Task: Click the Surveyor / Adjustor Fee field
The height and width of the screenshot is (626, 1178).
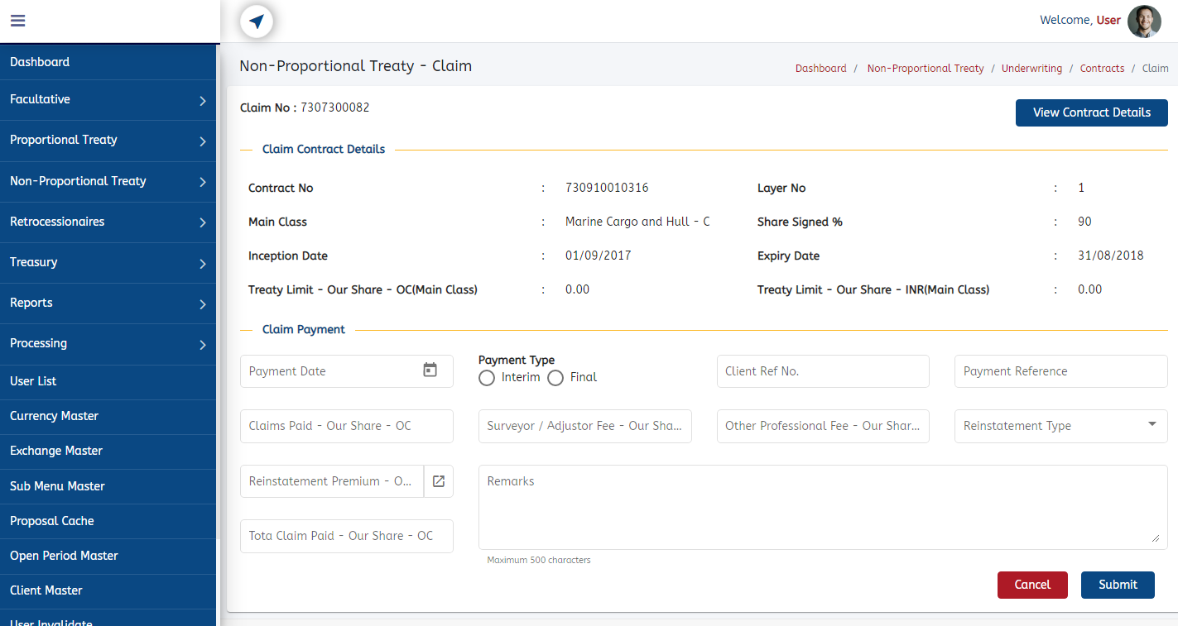Action: [x=584, y=426]
